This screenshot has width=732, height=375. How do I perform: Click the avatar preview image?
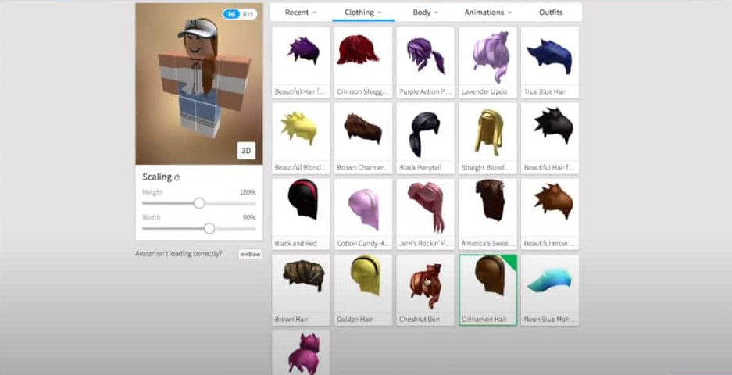(x=199, y=84)
